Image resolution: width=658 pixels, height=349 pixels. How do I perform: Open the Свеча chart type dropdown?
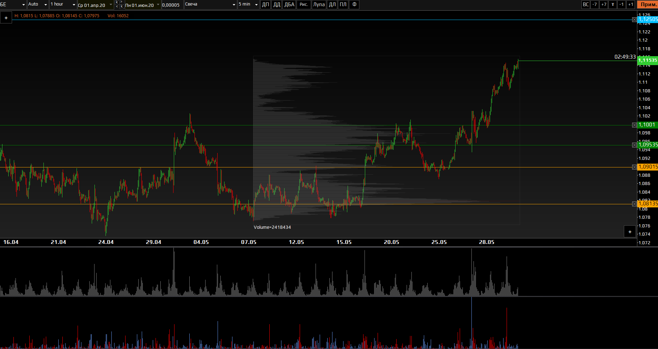coord(210,4)
